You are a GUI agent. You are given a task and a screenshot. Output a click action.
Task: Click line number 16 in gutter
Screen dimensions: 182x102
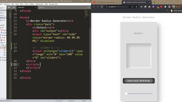coord(15,34)
